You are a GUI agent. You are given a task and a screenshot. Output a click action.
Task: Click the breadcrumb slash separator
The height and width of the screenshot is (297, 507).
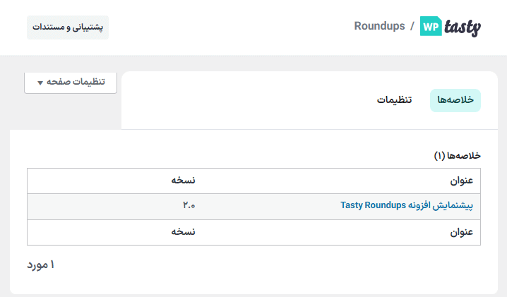tap(412, 26)
